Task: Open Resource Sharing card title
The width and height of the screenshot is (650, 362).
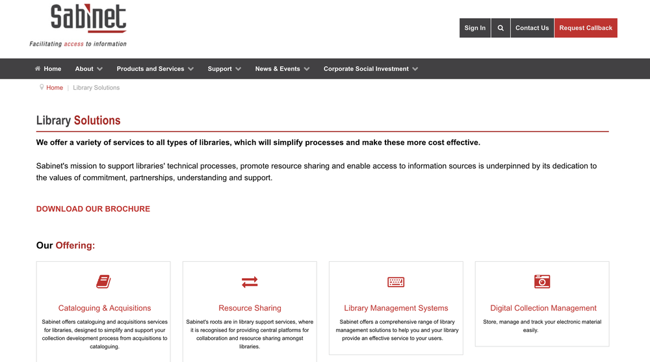Action: [x=250, y=308]
